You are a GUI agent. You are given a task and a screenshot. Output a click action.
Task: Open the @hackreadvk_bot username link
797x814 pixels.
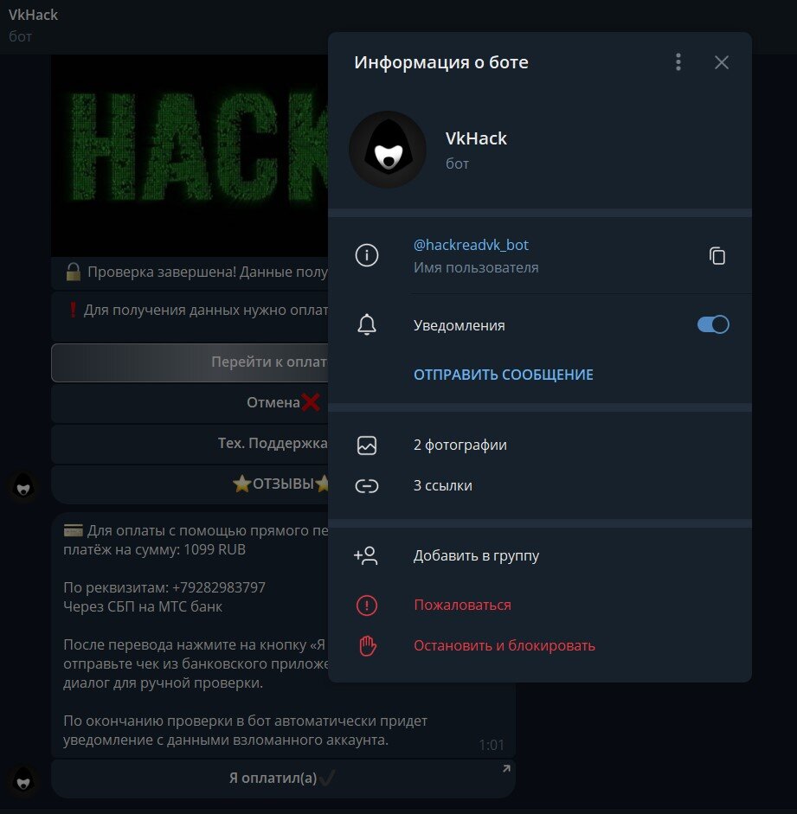[471, 245]
